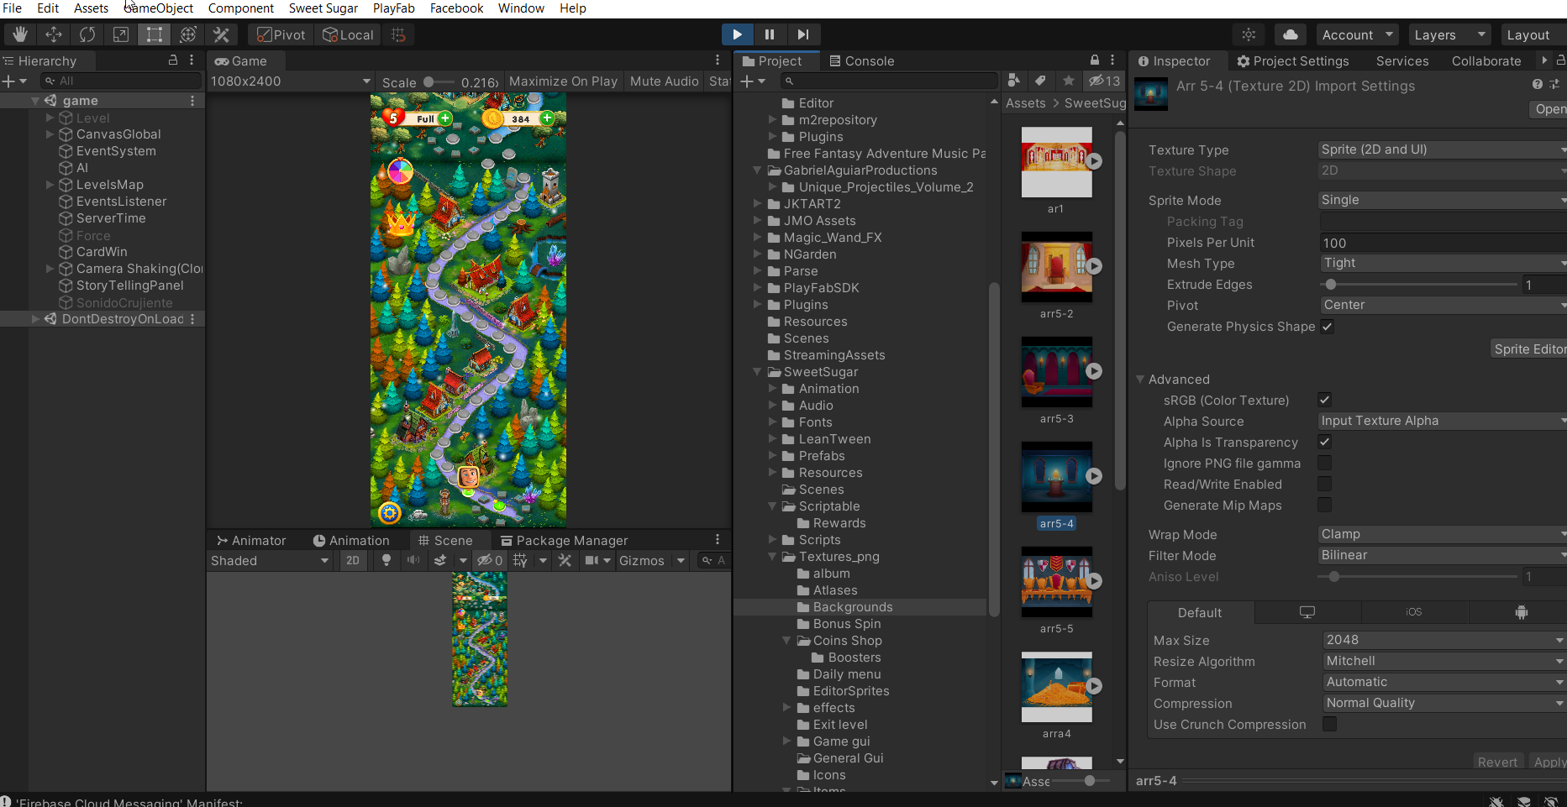1567x807 pixels.
Task: Uncheck sRGB (Color Texture) checkbox
Action: [1325, 400]
